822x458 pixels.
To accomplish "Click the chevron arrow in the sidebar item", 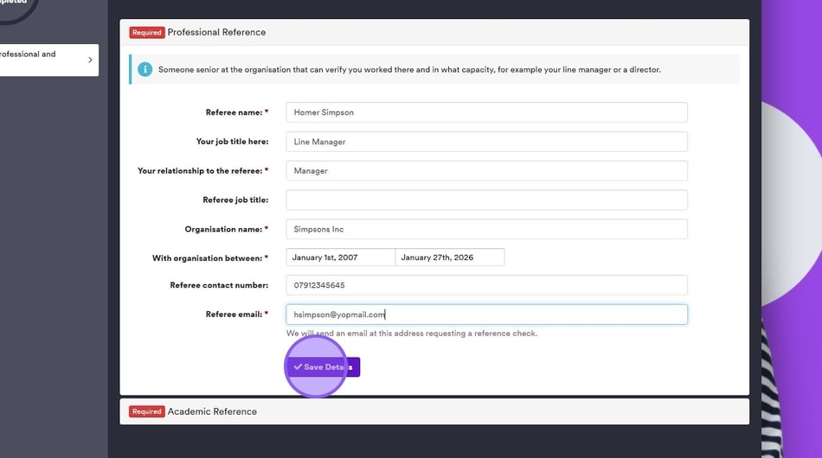I will pos(90,60).
